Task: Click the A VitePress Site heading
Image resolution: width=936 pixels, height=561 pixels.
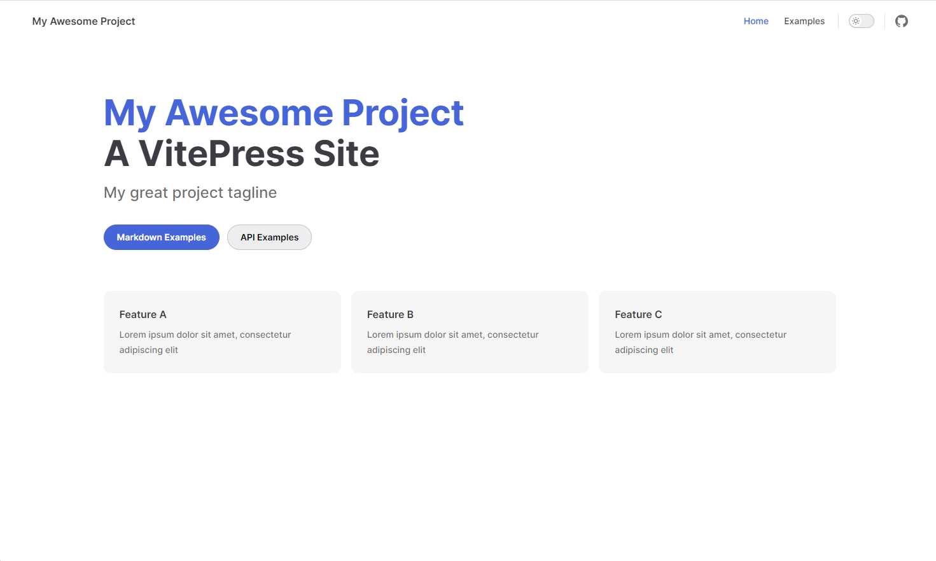Action: point(242,154)
